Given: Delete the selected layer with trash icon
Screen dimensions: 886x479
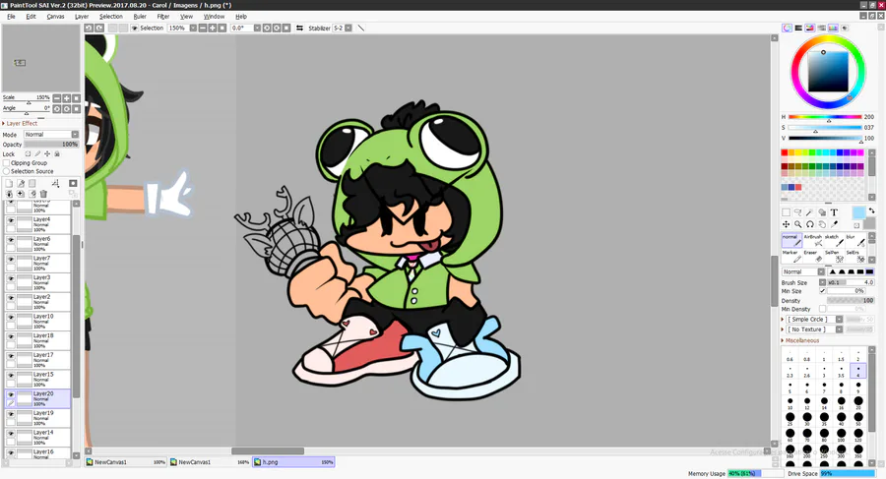Looking at the screenshot, I should (43, 194).
